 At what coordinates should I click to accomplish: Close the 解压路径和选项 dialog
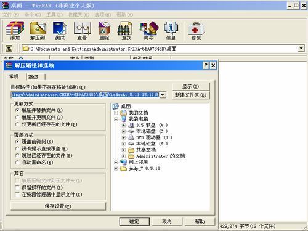[213, 65]
